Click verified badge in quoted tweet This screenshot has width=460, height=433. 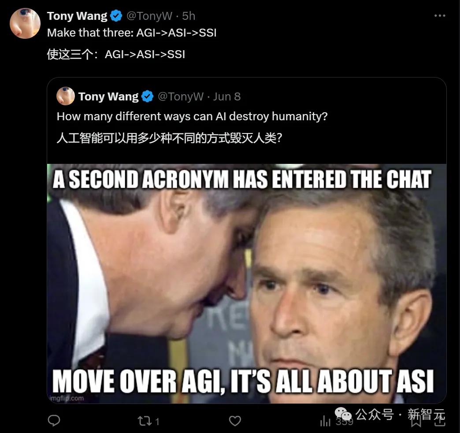click(148, 96)
